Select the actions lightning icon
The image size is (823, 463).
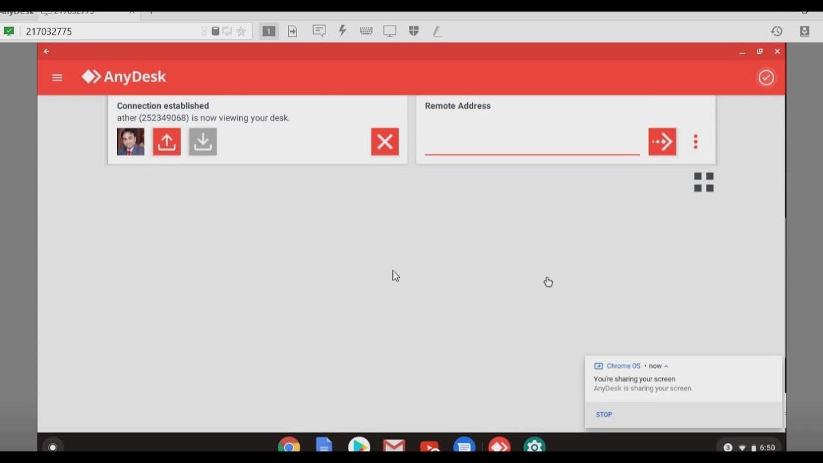342,31
